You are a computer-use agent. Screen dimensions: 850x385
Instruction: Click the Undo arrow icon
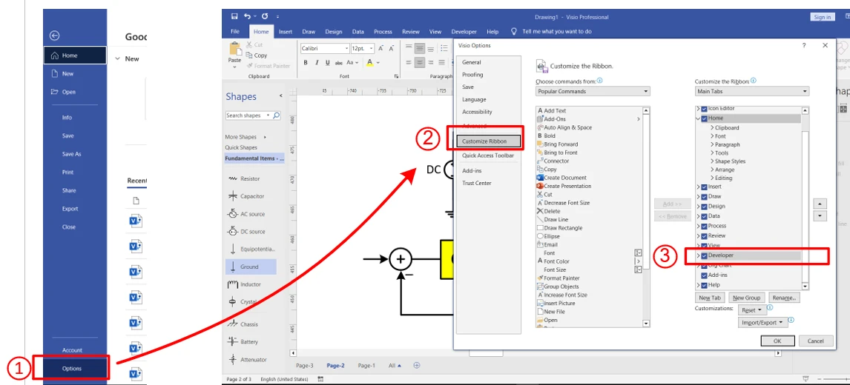pyautogui.click(x=247, y=16)
